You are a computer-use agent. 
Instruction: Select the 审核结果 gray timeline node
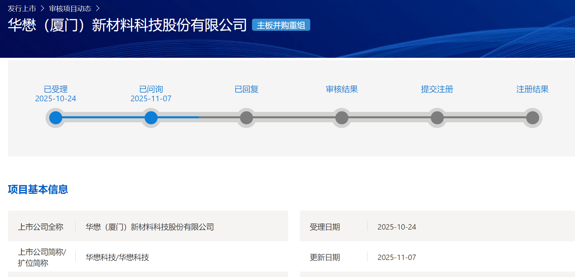tap(342, 118)
